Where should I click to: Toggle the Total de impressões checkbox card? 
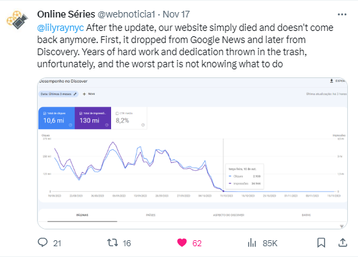tap(93, 118)
